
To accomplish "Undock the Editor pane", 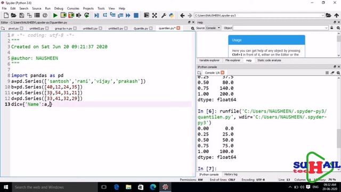I will [189, 22].
